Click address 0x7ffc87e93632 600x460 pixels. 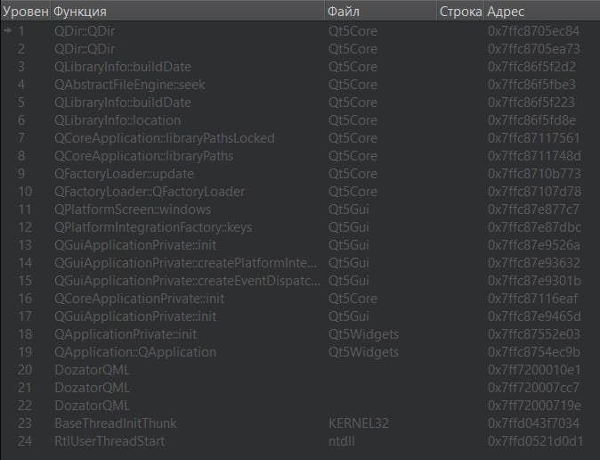pos(534,263)
